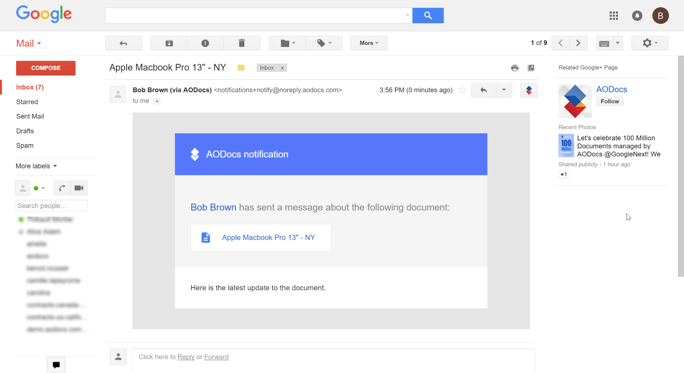Open the notifications bell
Image resolution: width=684 pixels, height=373 pixels.
(637, 16)
